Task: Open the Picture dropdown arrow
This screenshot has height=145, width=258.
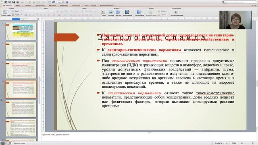Action: click(x=113, y=12)
